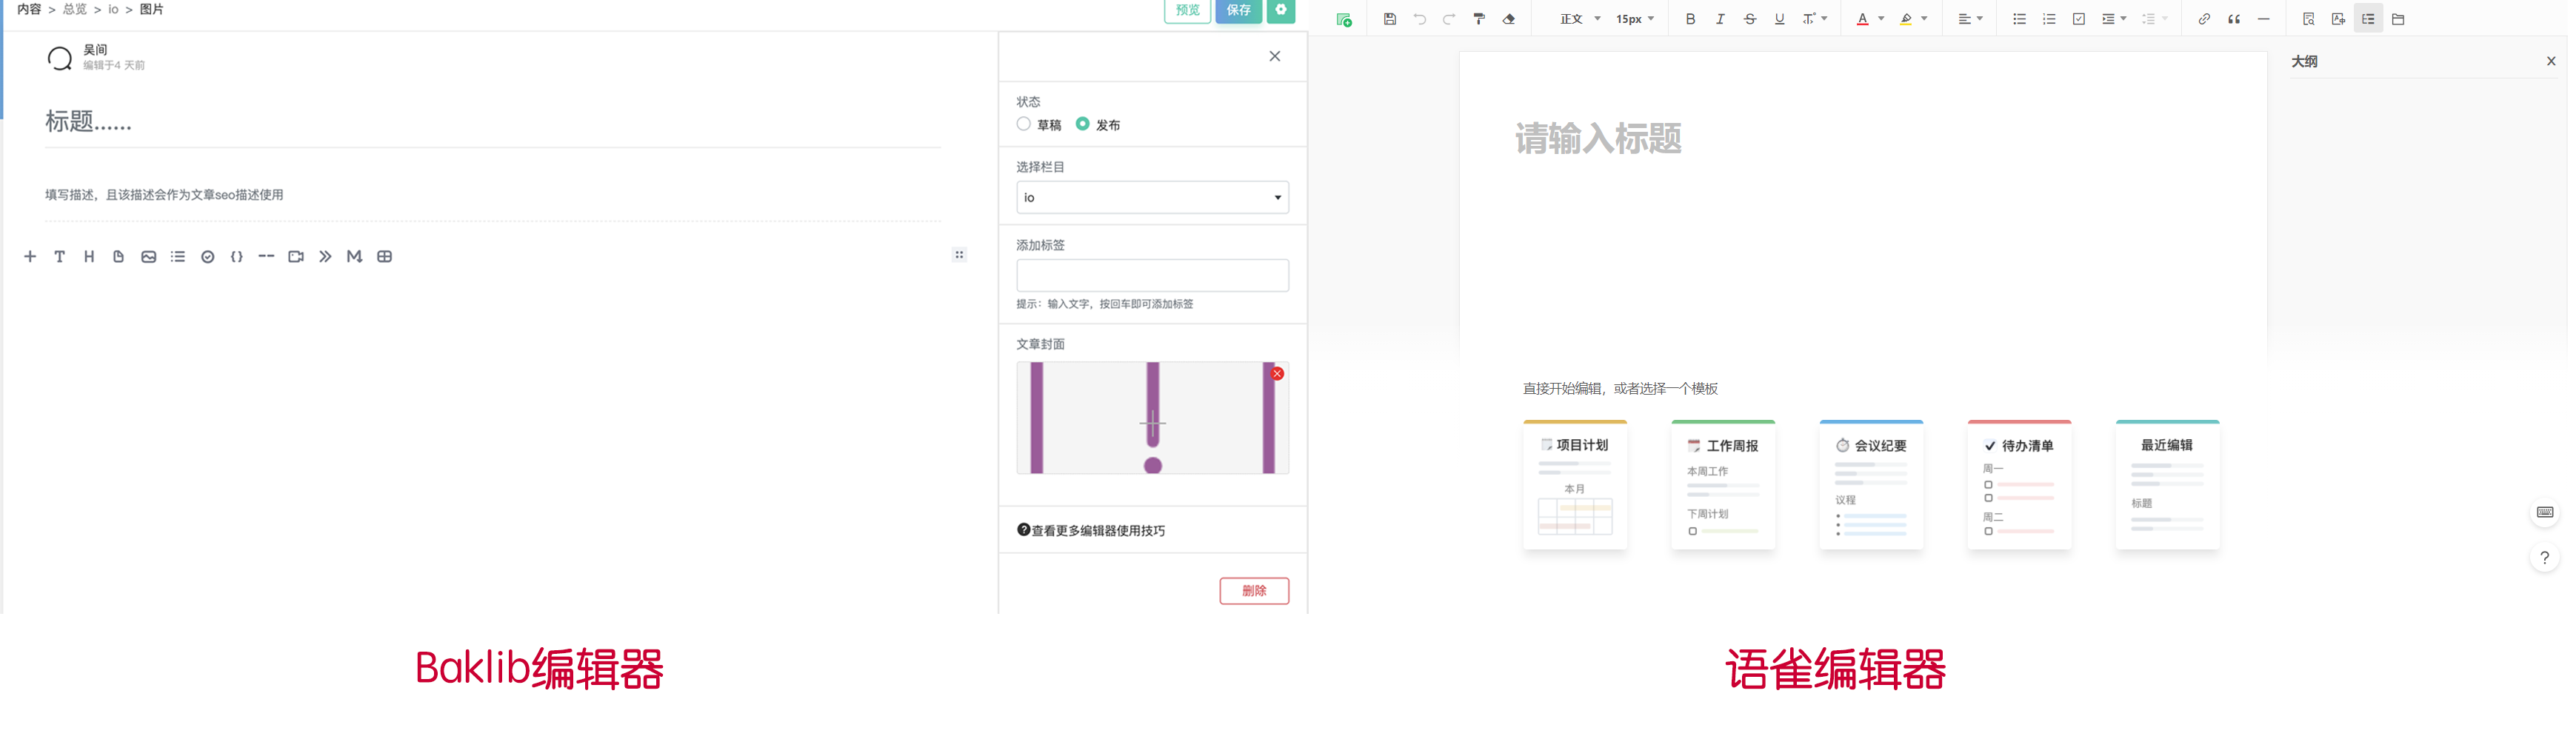Open the Baklib settings gear button
Image resolution: width=2576 pixels, height=742 pixels.
[x=1281, y=10]
